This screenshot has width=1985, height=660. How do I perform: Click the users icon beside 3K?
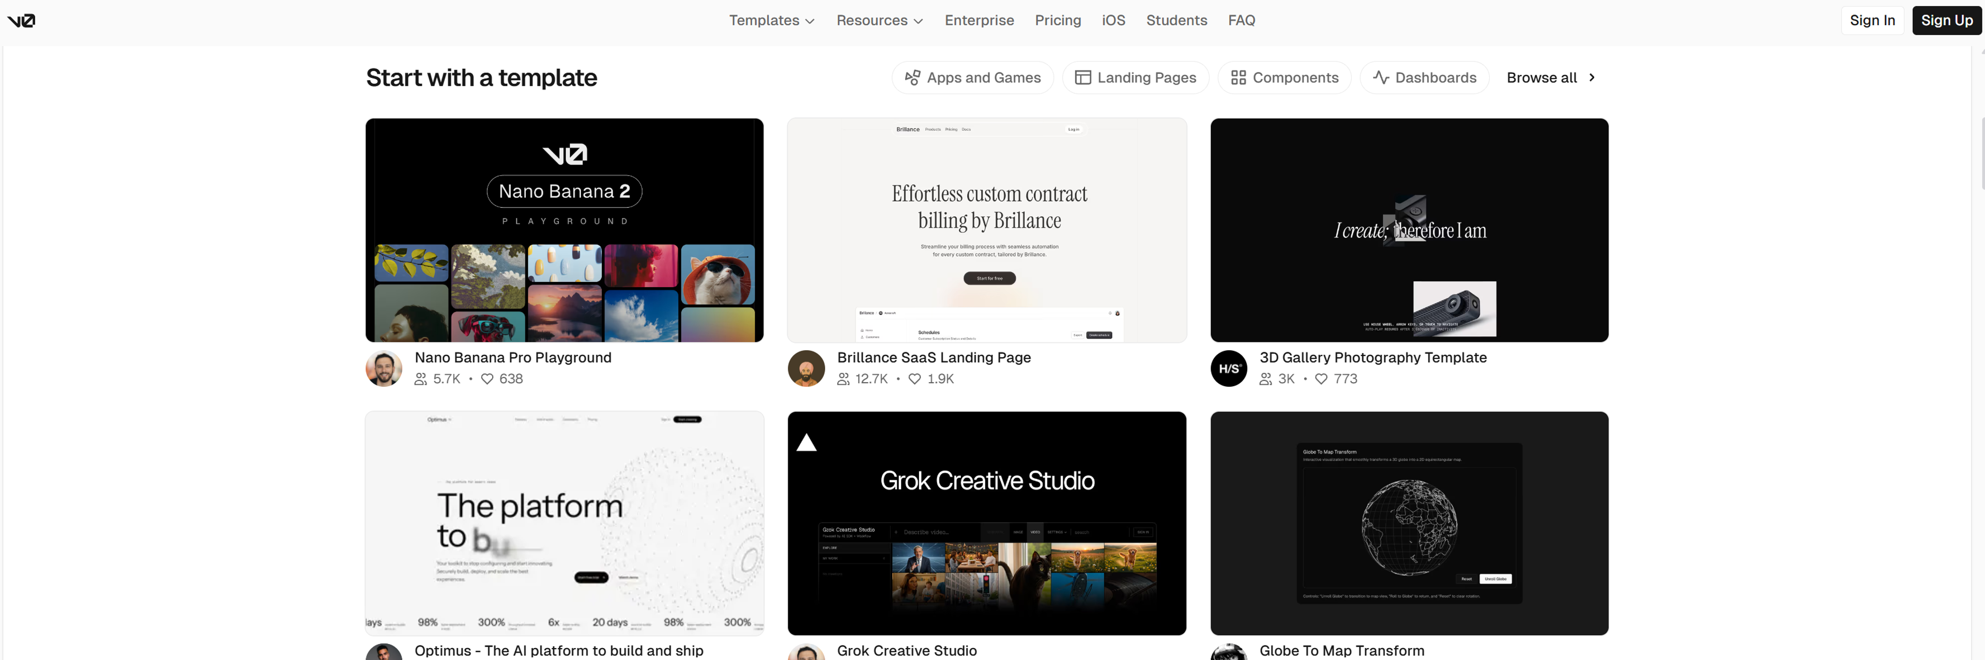tap(1265, 379)
